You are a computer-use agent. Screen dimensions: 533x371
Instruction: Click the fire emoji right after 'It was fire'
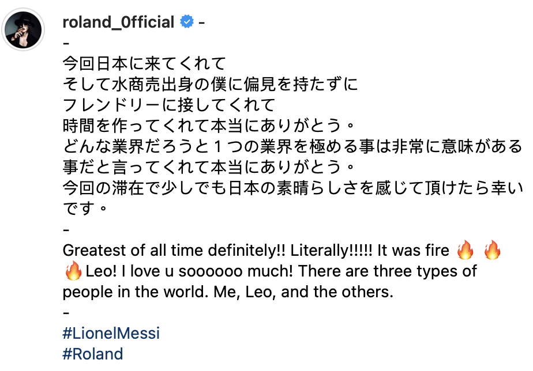click(465, 251)
